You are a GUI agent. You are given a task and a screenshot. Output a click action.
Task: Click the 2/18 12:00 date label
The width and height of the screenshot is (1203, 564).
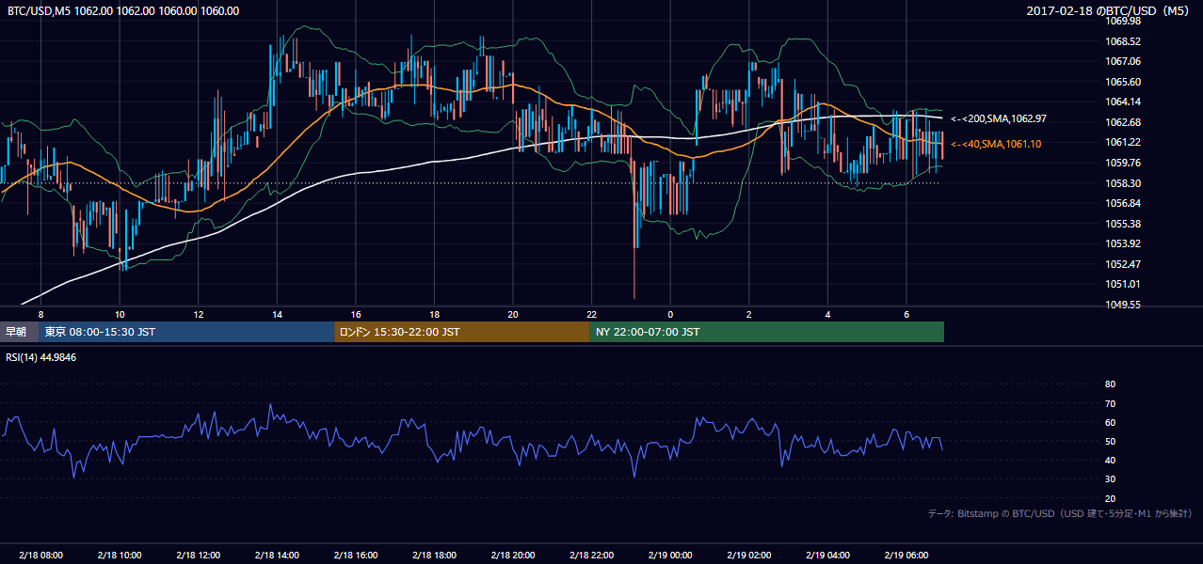coord(198,555)
